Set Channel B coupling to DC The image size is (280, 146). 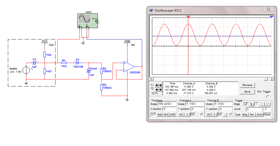click(220, 115)
